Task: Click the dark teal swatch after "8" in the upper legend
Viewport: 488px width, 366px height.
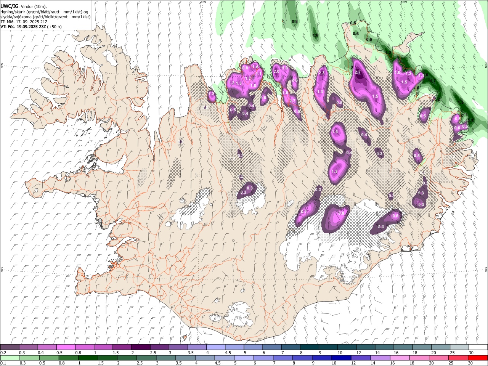Action: (x=309, y=347)
